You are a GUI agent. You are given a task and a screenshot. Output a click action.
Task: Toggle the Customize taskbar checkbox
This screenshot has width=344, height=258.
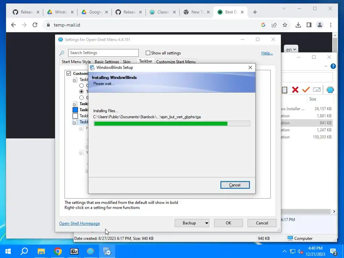click(x=69, y=73)
